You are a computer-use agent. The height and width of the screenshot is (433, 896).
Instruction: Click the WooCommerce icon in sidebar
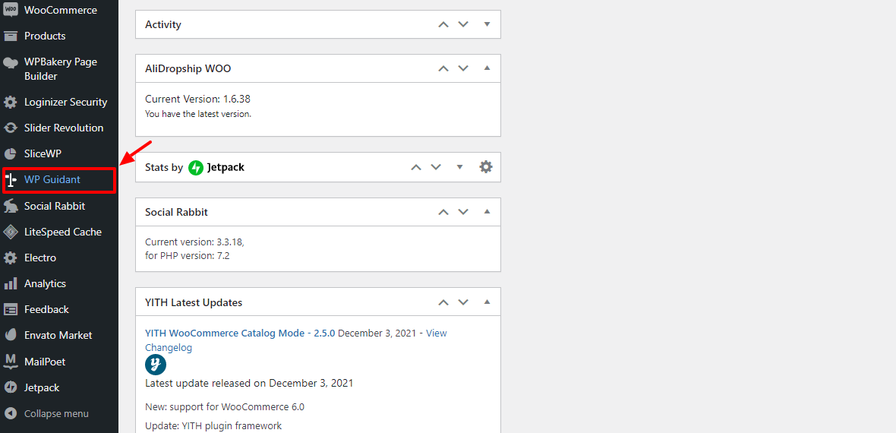tap(11, 11)
